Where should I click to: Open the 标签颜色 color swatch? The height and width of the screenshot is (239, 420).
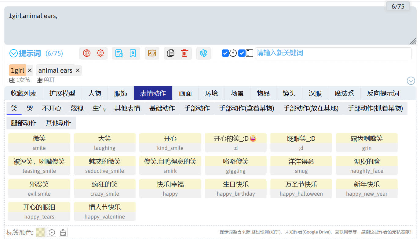click(40, 232)
